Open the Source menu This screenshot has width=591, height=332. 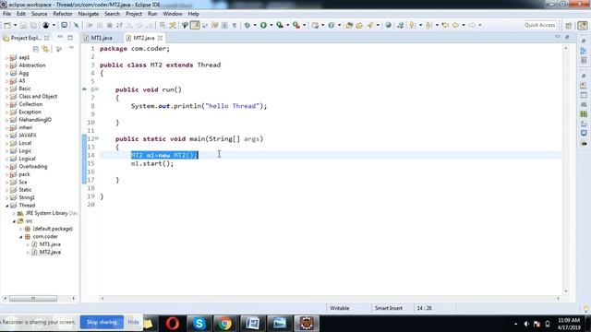39,14
